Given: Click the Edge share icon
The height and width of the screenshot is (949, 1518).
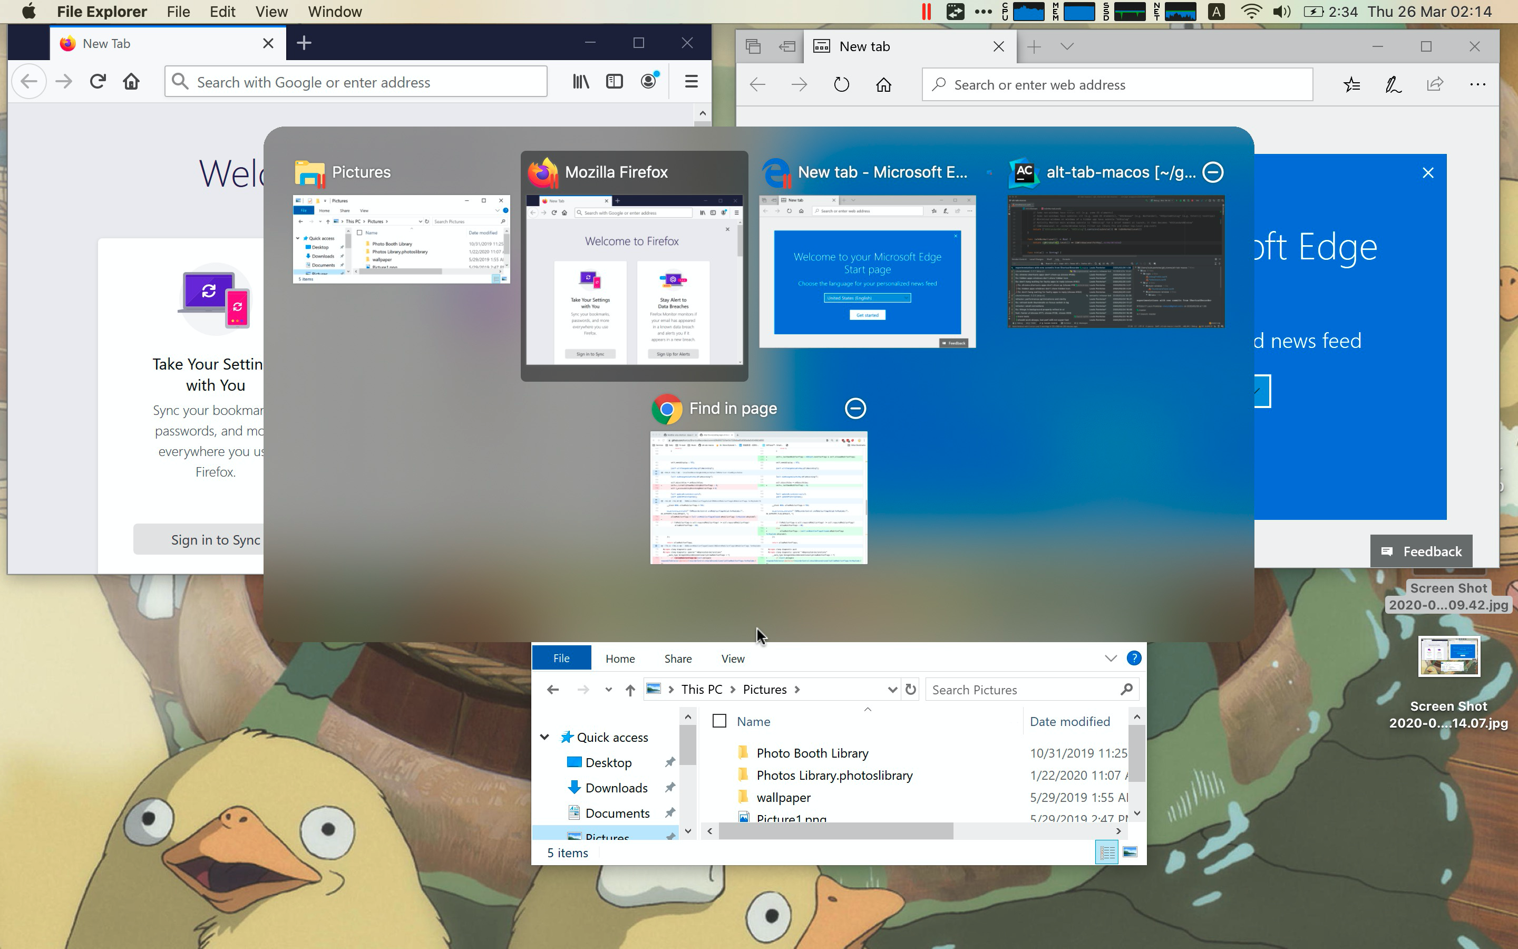Looking at the screenshot, I should click(1435, 84).
